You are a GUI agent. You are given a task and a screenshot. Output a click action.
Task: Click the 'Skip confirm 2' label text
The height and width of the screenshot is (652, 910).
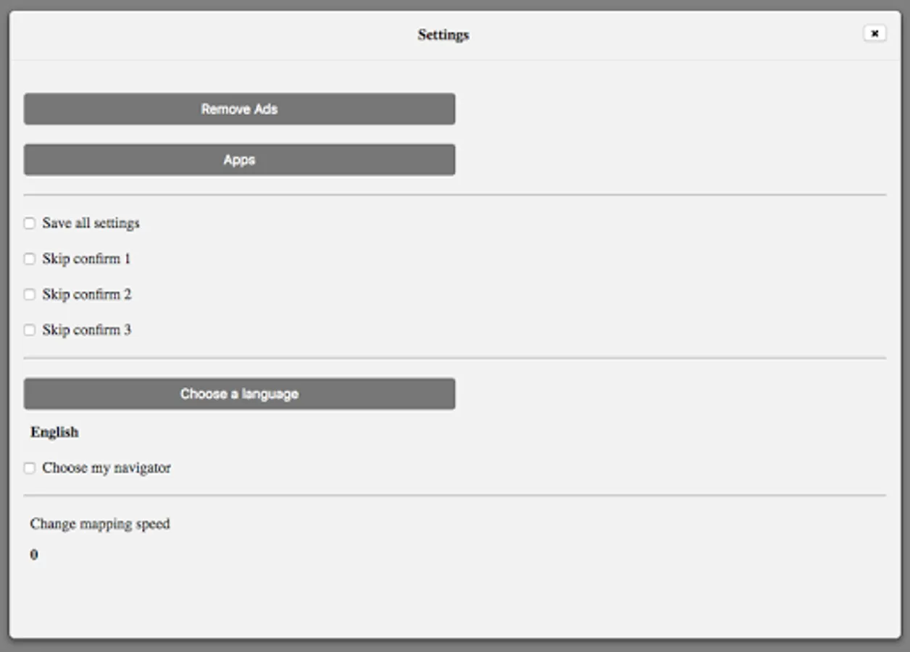pos(86,294)
